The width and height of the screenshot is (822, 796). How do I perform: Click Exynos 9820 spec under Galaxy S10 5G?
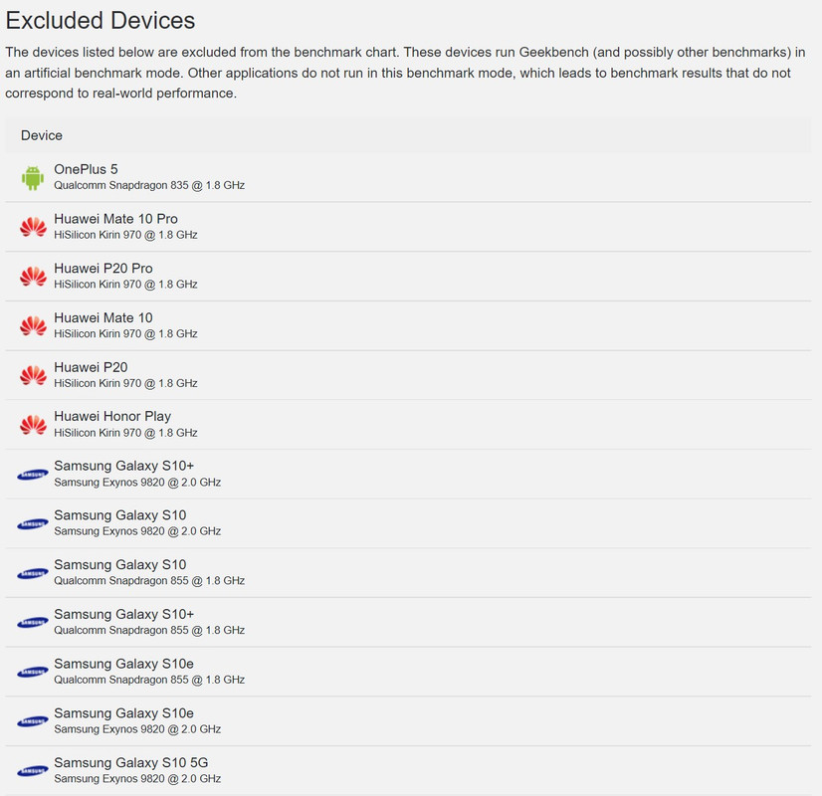pyautogui.click(x=137, y=779)
